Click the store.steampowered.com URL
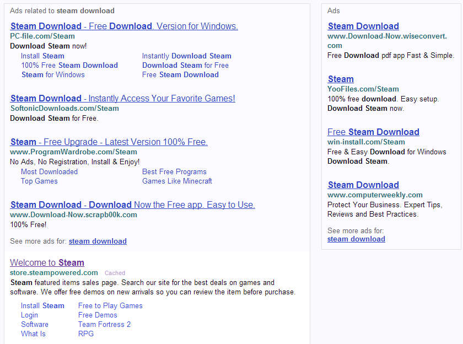Viewport: 463px width, 344px height. [54, 272]
